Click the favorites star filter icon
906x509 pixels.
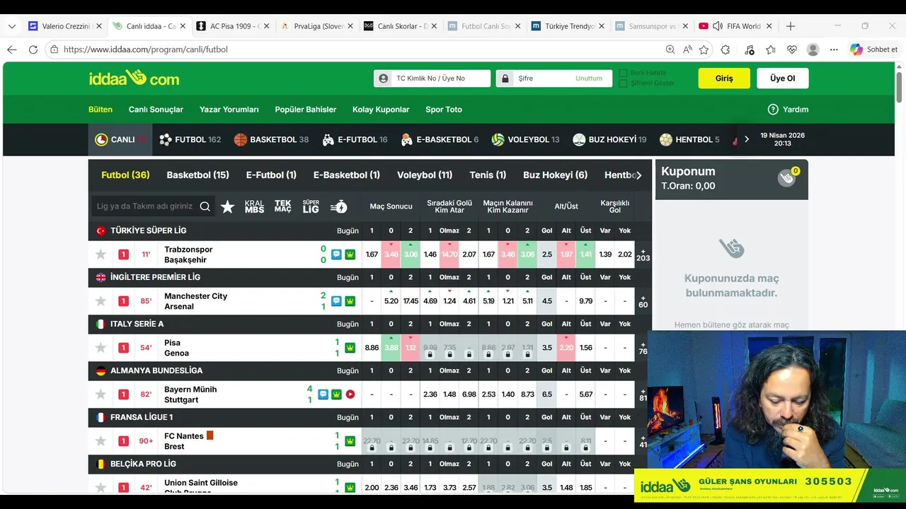227,206
